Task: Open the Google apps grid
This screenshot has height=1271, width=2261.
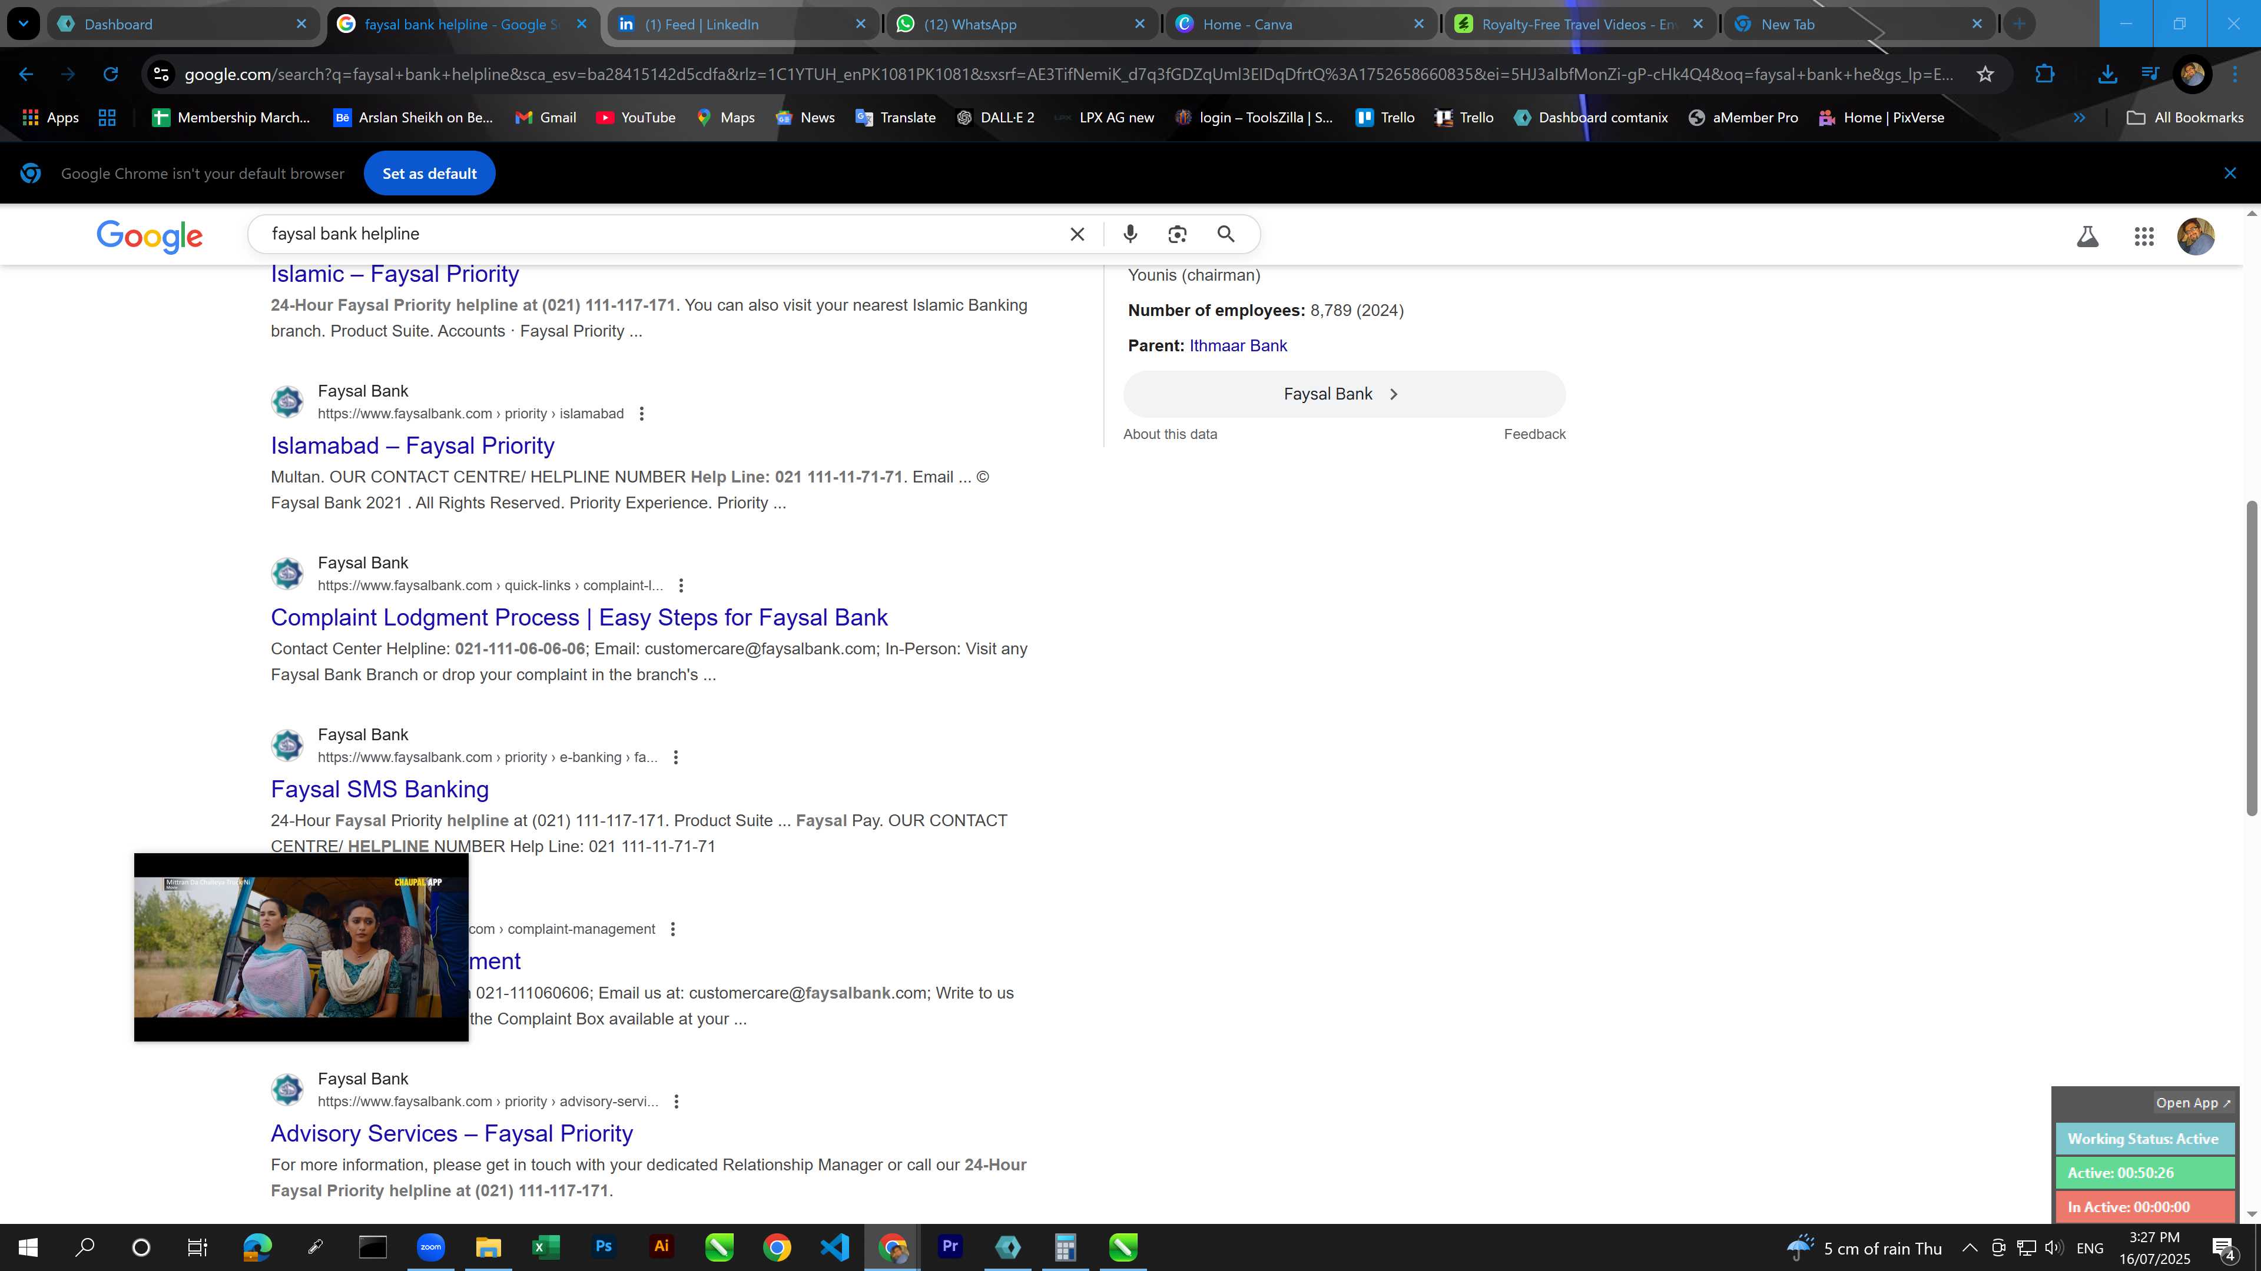Action: click(2144, 236)
